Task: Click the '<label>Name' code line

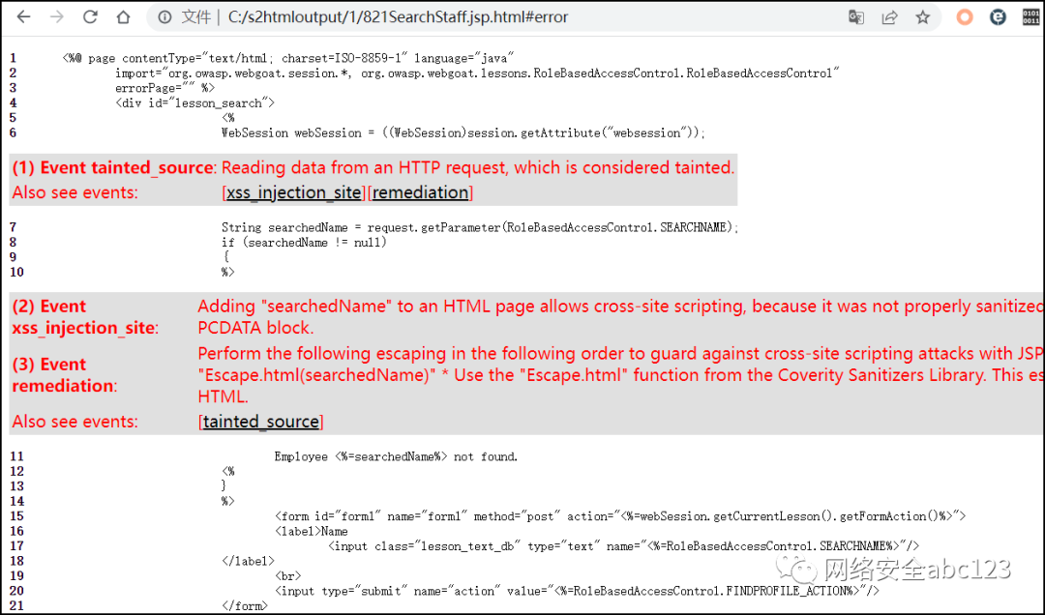Action: tap(311, 532)
